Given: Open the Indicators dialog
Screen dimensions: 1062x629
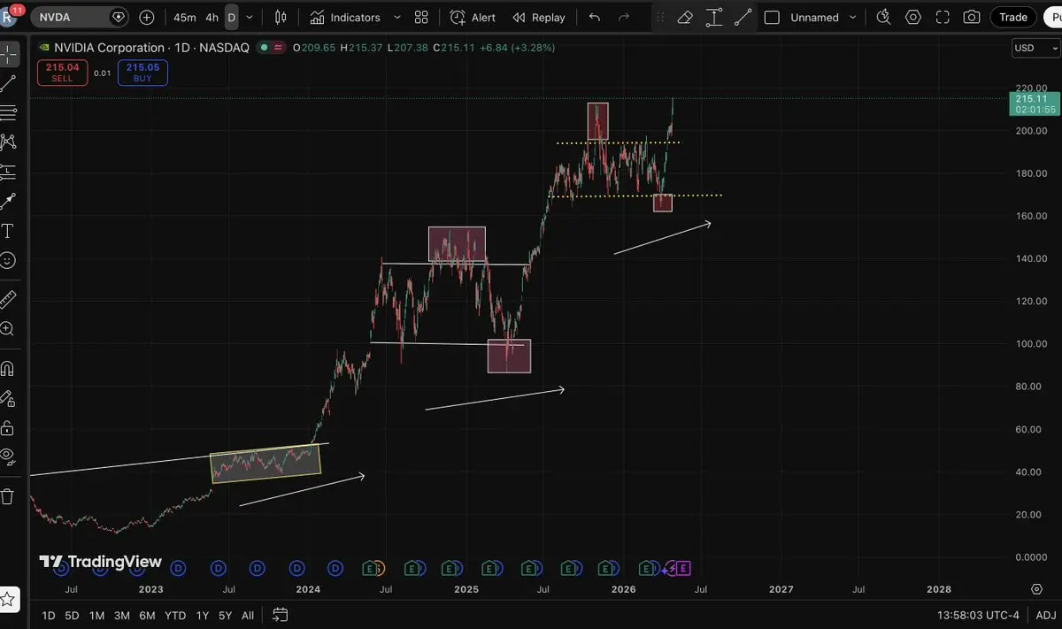Looking at the screenshot, I should (x=344, y=17).
